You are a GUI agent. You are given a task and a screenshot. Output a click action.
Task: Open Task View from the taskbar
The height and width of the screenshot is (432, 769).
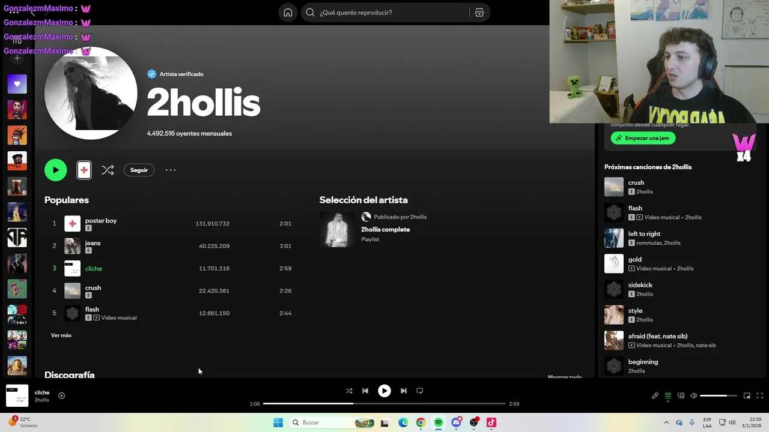click(384, 422)
